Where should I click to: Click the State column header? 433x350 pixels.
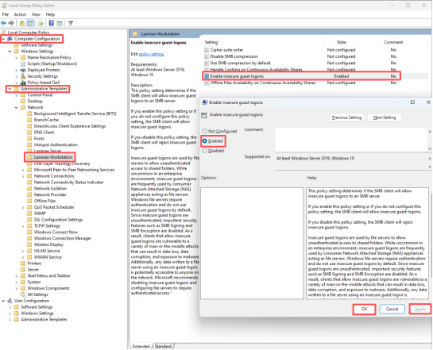click(x=342, y=42)
